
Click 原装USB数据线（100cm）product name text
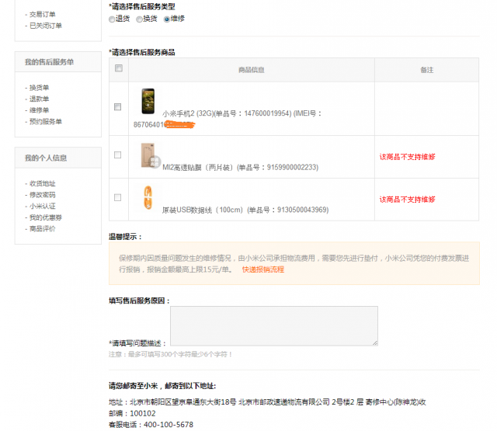(203, 210)
